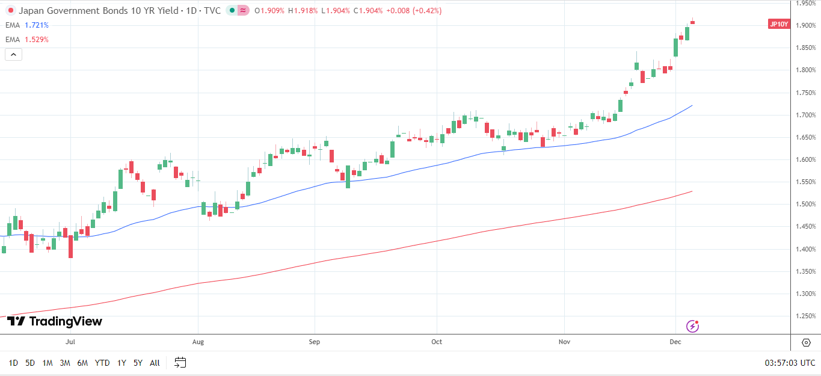Open the 03:57:03 UTC timezone menu
Screen dimensions: 821x376
(790, 363)
